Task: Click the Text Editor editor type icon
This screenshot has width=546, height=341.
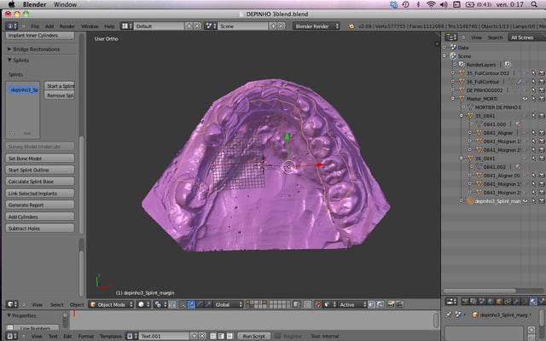Action: pyautogui.click(x=11, y=336)
